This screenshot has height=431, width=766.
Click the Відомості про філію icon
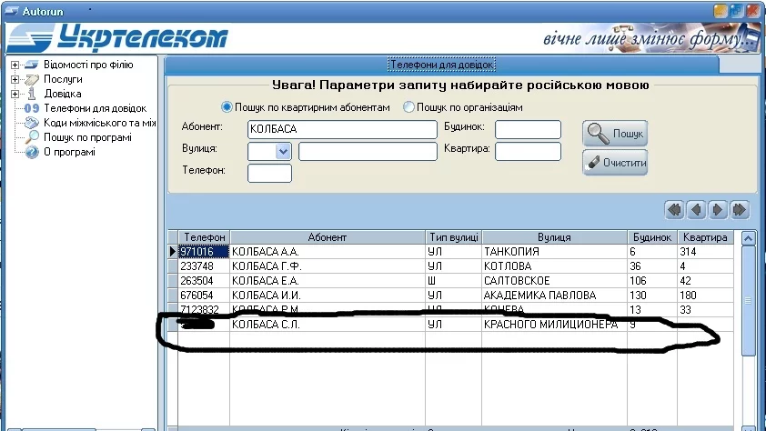[x=32, y=65]
